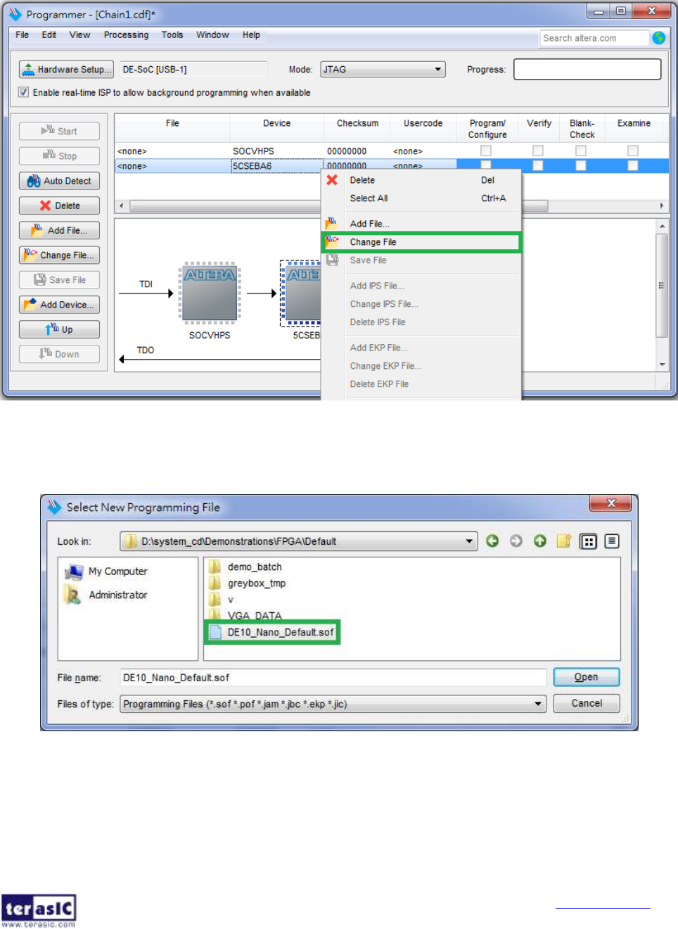The height and width of the screenshot is (929, 678).
Task: Click the Change File icon in context menu
Action: coord(332,241)
